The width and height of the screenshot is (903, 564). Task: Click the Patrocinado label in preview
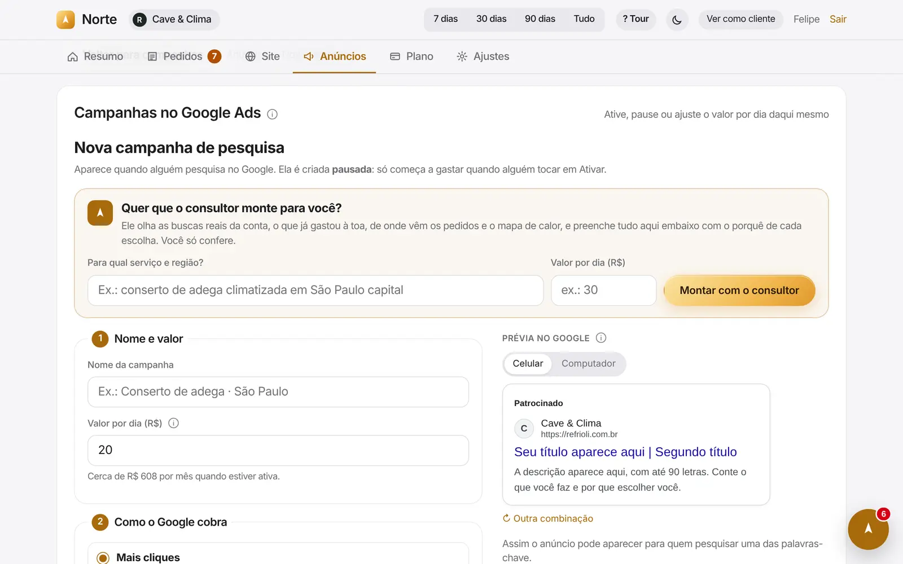(538, 403)
